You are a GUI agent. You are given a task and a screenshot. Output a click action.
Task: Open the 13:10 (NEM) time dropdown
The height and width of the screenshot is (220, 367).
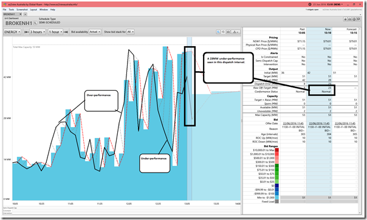click(334, 4)
